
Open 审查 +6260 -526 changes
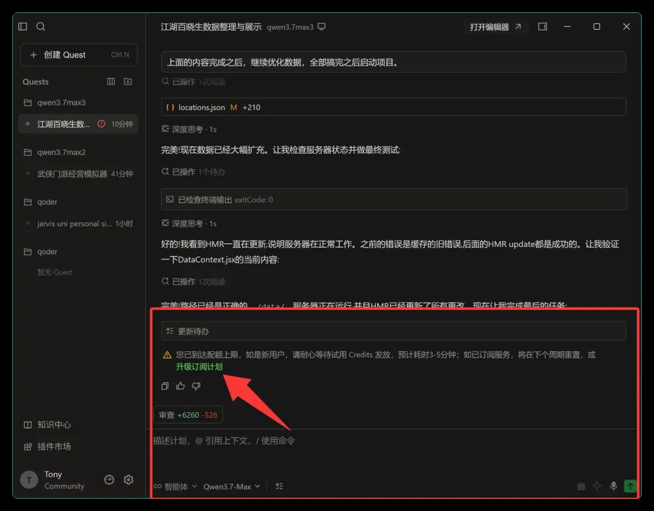[188, 415]
